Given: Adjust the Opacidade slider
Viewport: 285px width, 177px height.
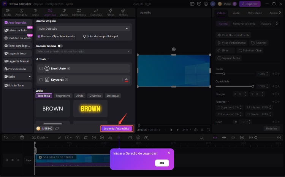Looking at the screenshot, I should point(253,86).
